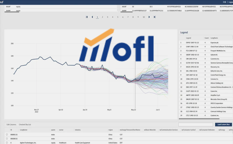The width and height of the screenshot is (233, 144).
Task: Sort by the sector column header
Action: [61, 130]
